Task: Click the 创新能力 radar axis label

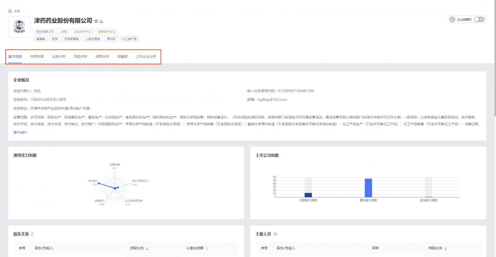Action: (100, 201)
